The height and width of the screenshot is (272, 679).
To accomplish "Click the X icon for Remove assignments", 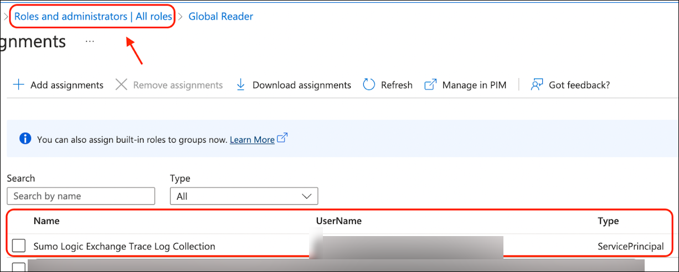I will pyautogui.click(x=121, y=85).
